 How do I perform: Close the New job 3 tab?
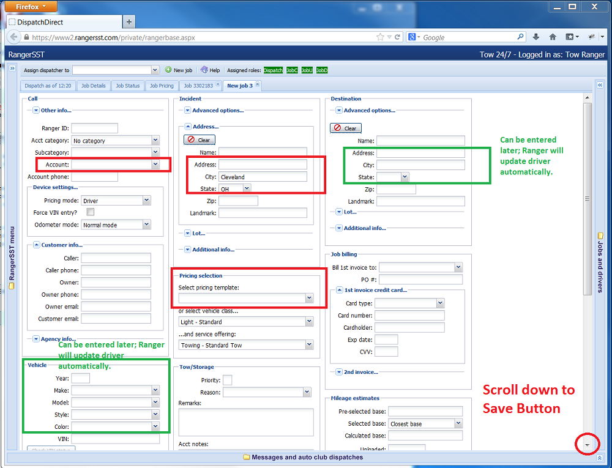(x=258, y=85)
